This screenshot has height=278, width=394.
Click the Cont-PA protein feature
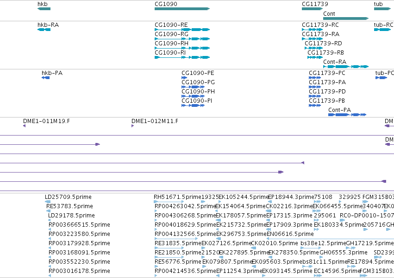pyautogui.click(x=347, y=115)
